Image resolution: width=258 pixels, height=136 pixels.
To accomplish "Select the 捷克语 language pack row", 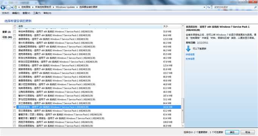I will 97,54.
